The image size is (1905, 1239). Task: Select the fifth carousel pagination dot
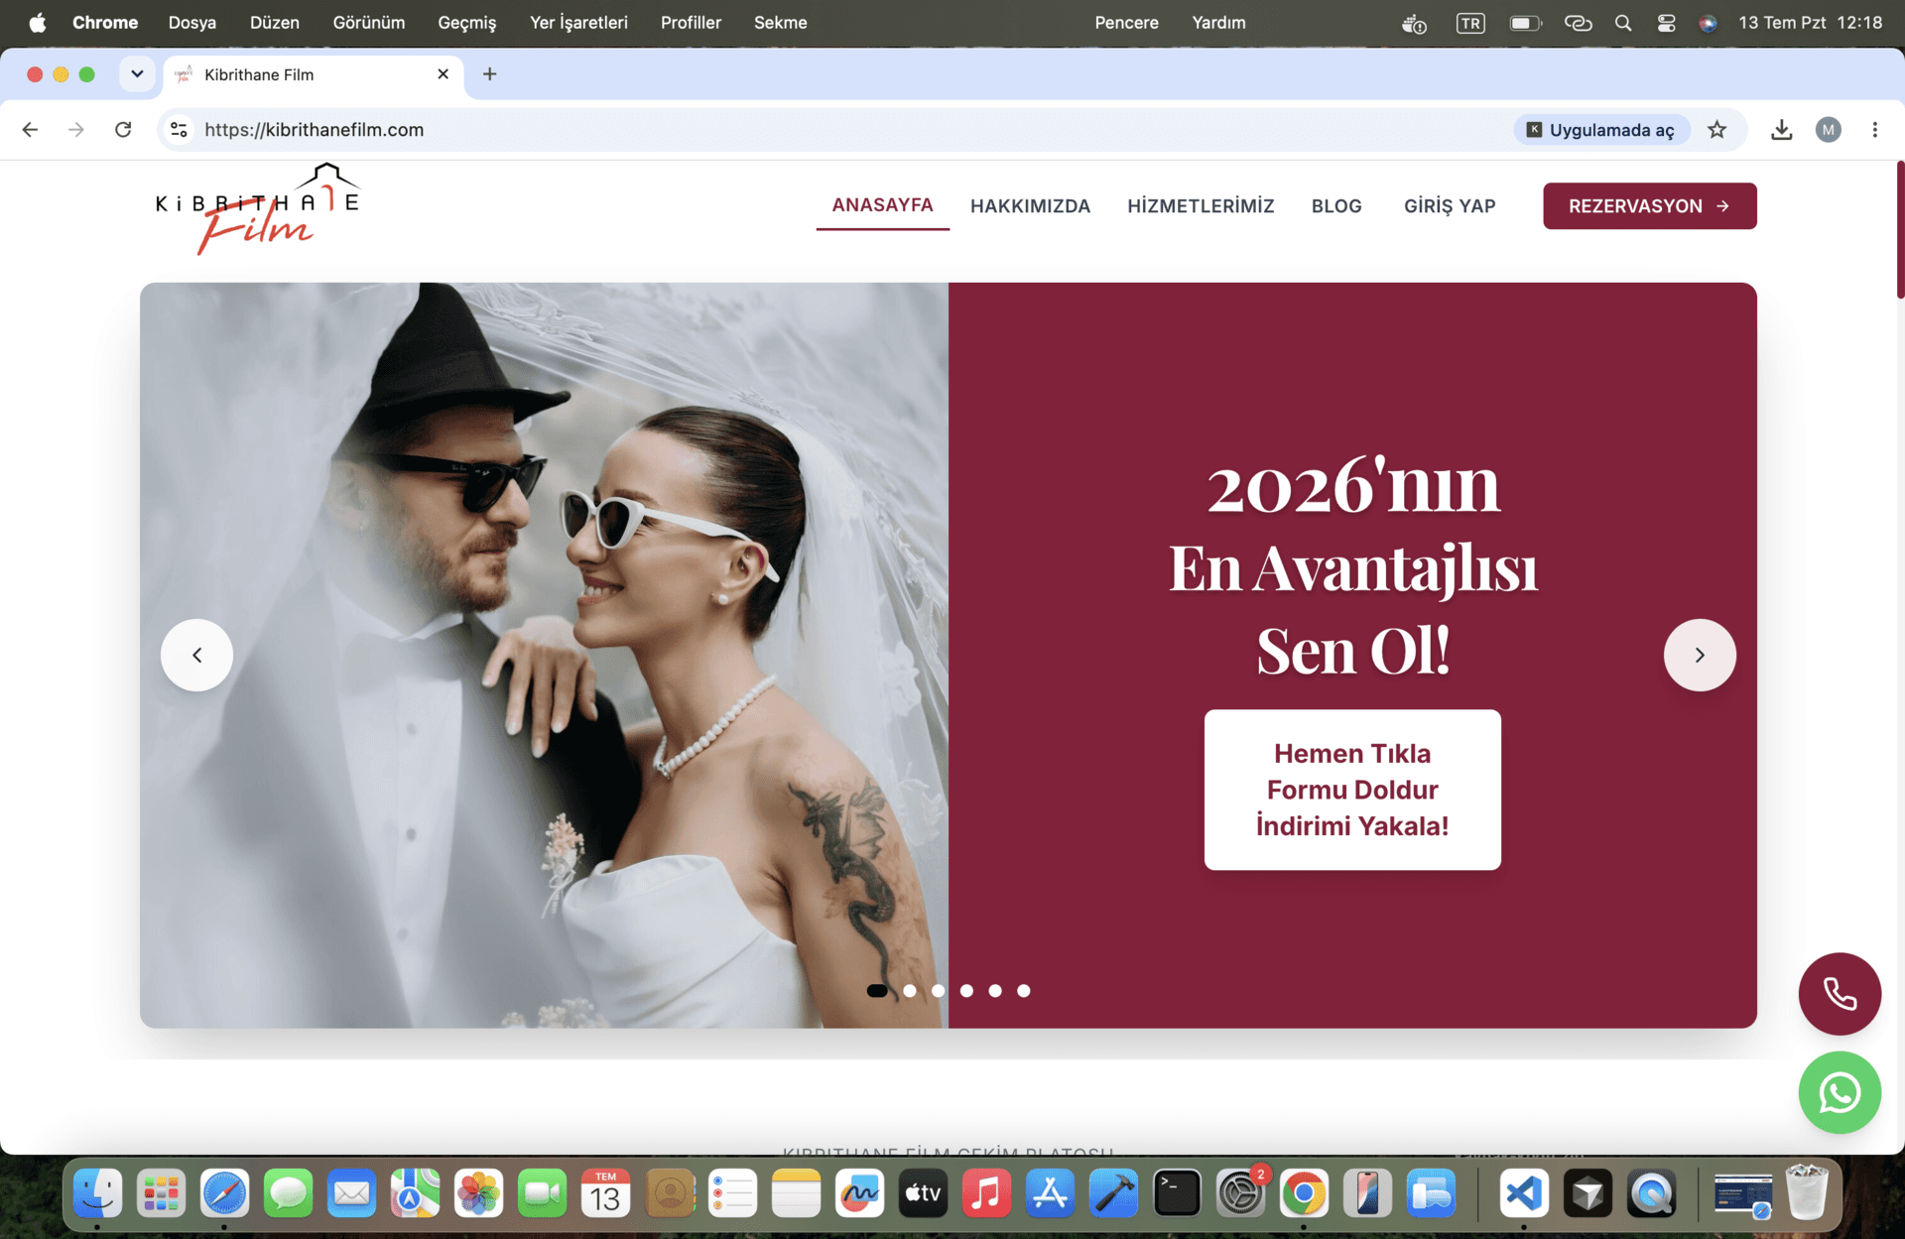995,990
